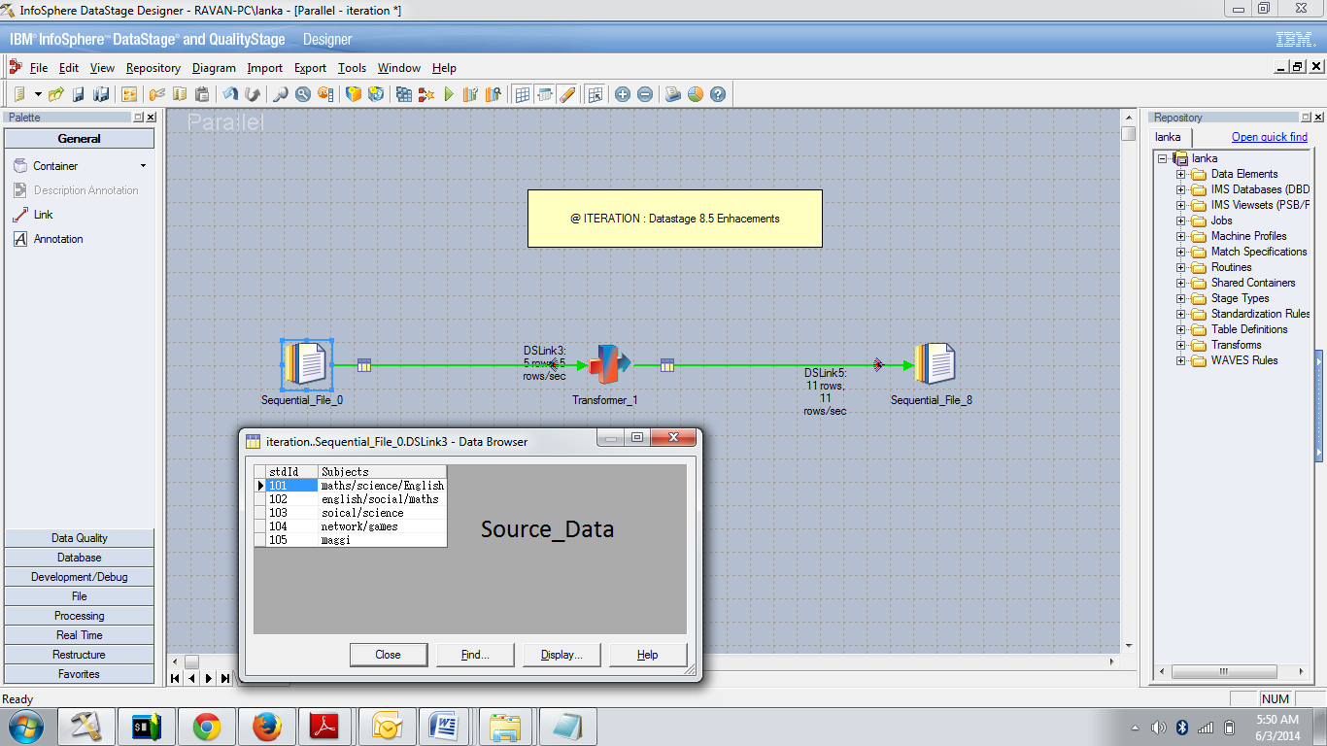Screen dimensions: 1327x746
Task: Open the Container dropdown arrow in Palette
Action: click(144, 166)
